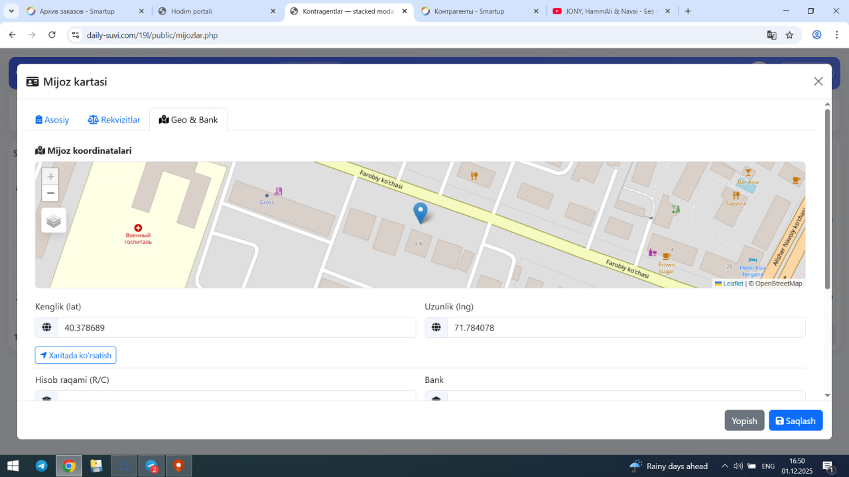The height and width of the screenshot is (477, 849).
Task: Click the Google Translate icon in address bar
Action: click(771, 35)
